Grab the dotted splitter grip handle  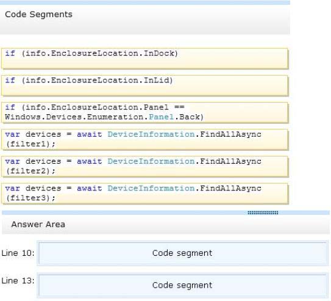(263, 212)
